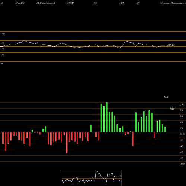The image size is (186, 186).
Task: Click the '(5,5' parameter text
Action: 96,3
